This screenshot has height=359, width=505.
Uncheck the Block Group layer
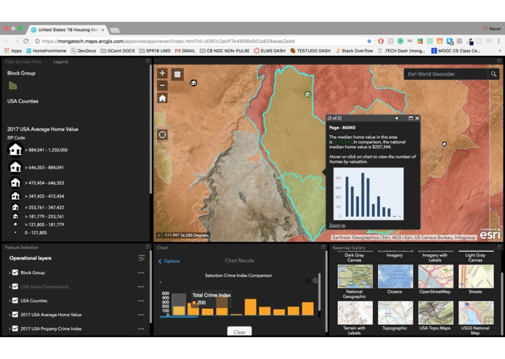click(15, 273)
